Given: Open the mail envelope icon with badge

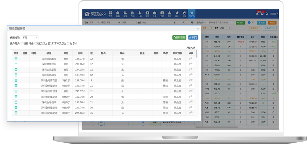Looking at the screenshot, I should point(262,14).
